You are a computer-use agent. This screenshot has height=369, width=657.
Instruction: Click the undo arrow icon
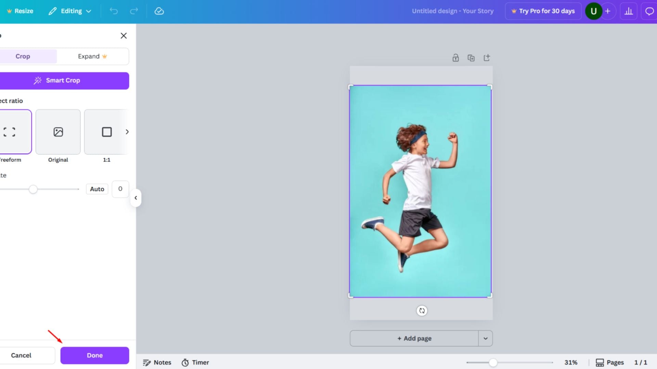(114, 11)
